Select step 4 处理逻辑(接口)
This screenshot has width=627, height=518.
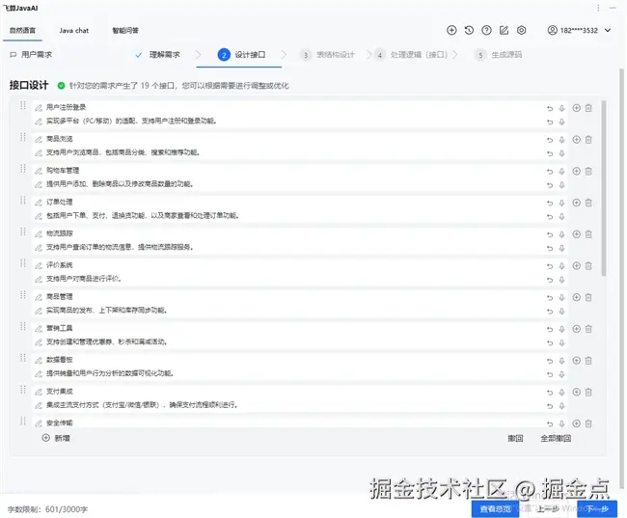pyautogui.click(x=411, y=55)
